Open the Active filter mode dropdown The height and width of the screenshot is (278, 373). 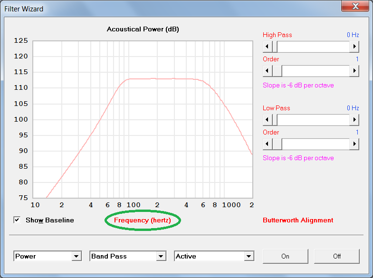[x=249, y=256]
